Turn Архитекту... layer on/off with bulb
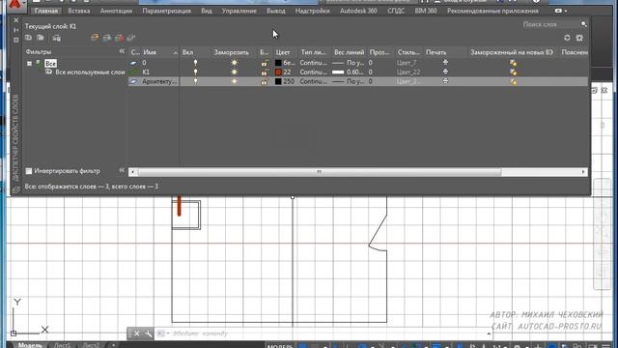618x348 pixels. coord(195,81)
